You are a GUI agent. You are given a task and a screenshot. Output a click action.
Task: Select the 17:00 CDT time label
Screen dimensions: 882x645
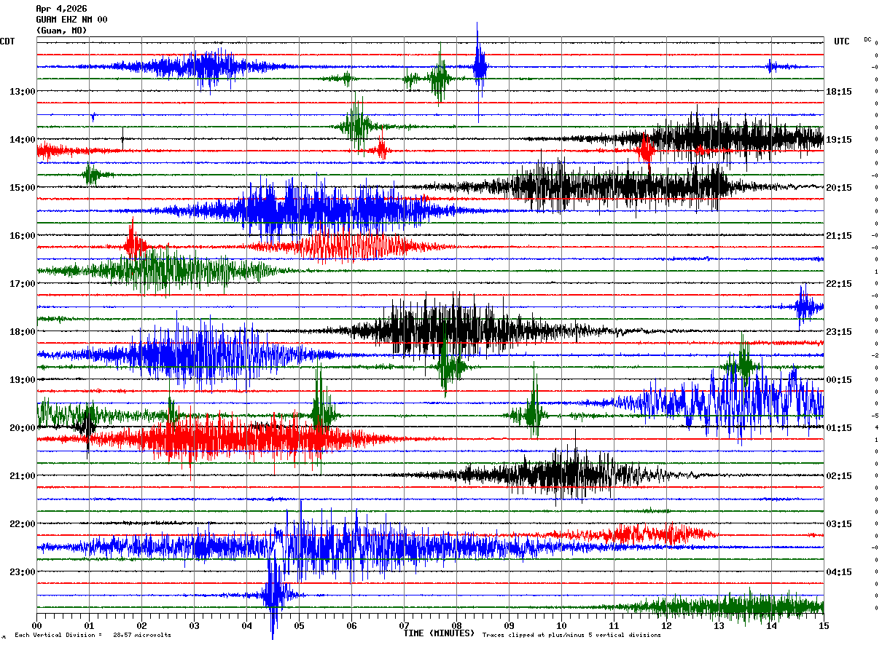click(x=23, y=284)
